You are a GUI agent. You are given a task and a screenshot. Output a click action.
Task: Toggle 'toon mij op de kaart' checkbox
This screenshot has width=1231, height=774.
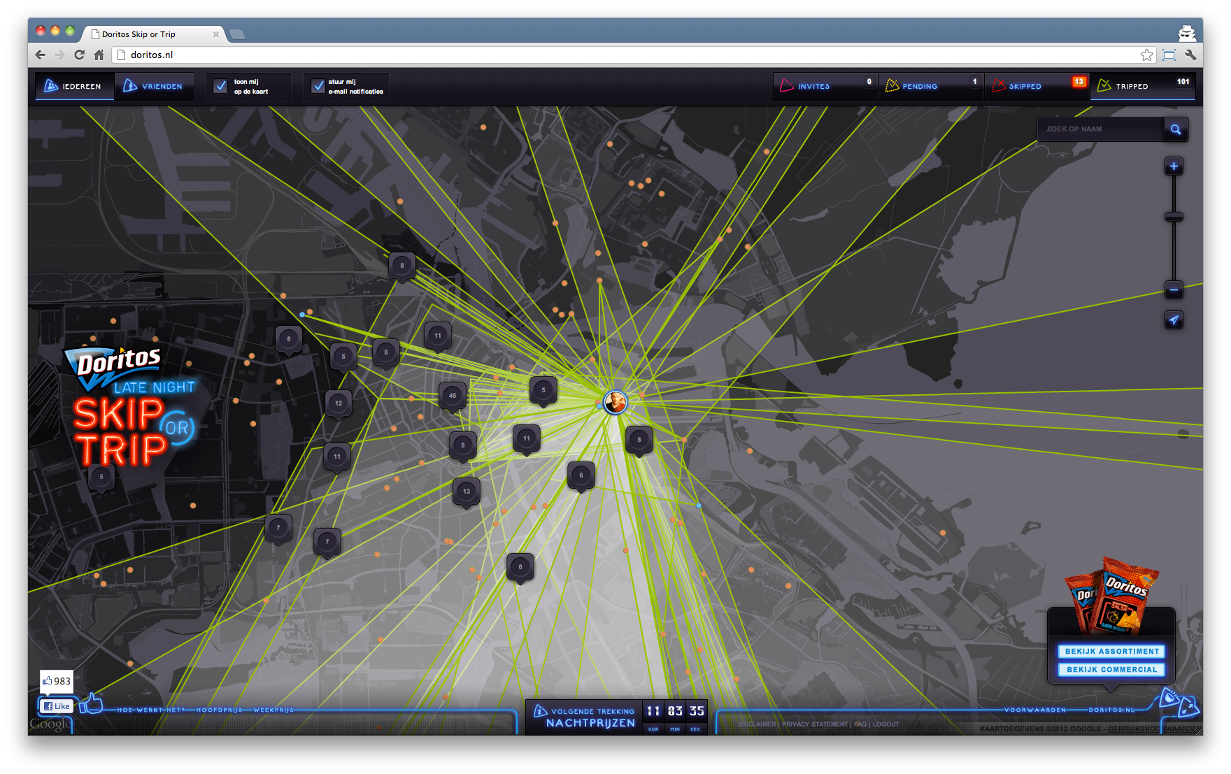pos(220,86)
